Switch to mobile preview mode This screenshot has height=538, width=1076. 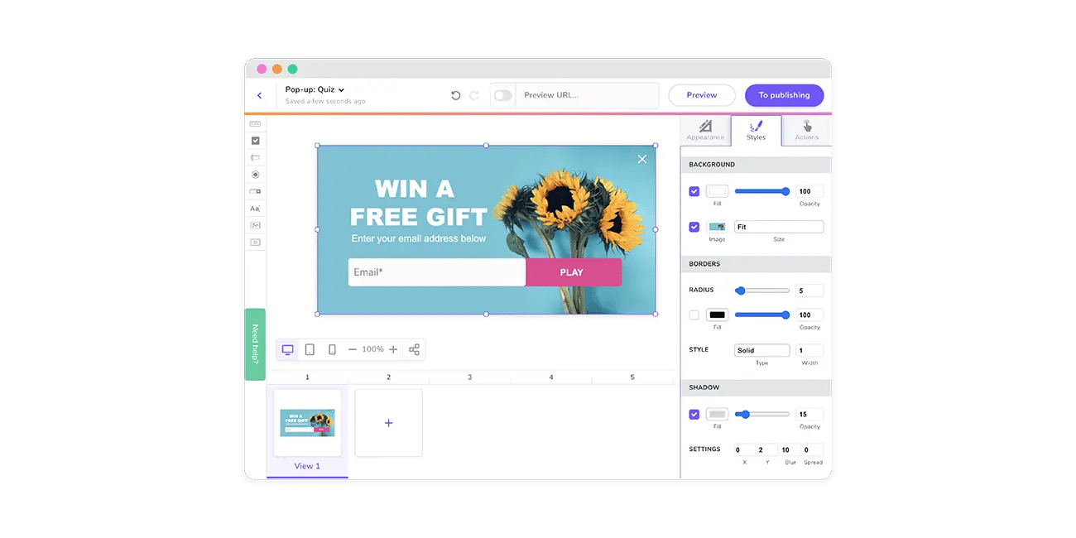[x=331, y=348]
